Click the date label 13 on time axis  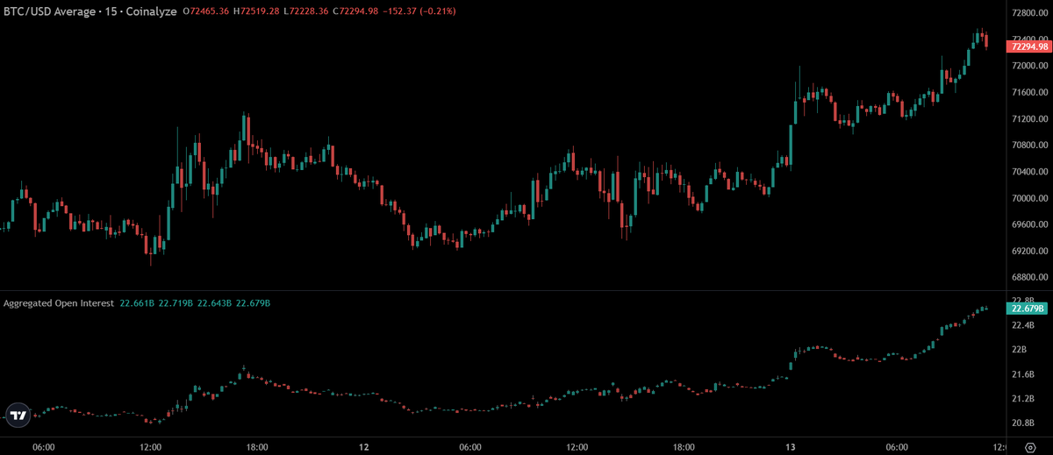point(790,447)
